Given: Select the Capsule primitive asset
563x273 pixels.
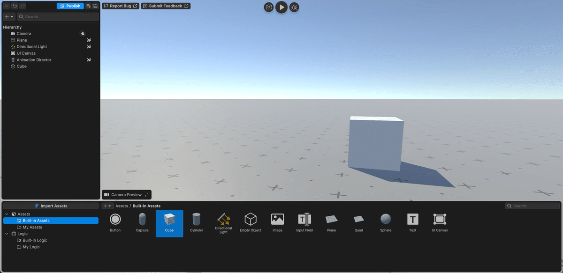Looking at the screenshot, I should click(x=142, y=221).
